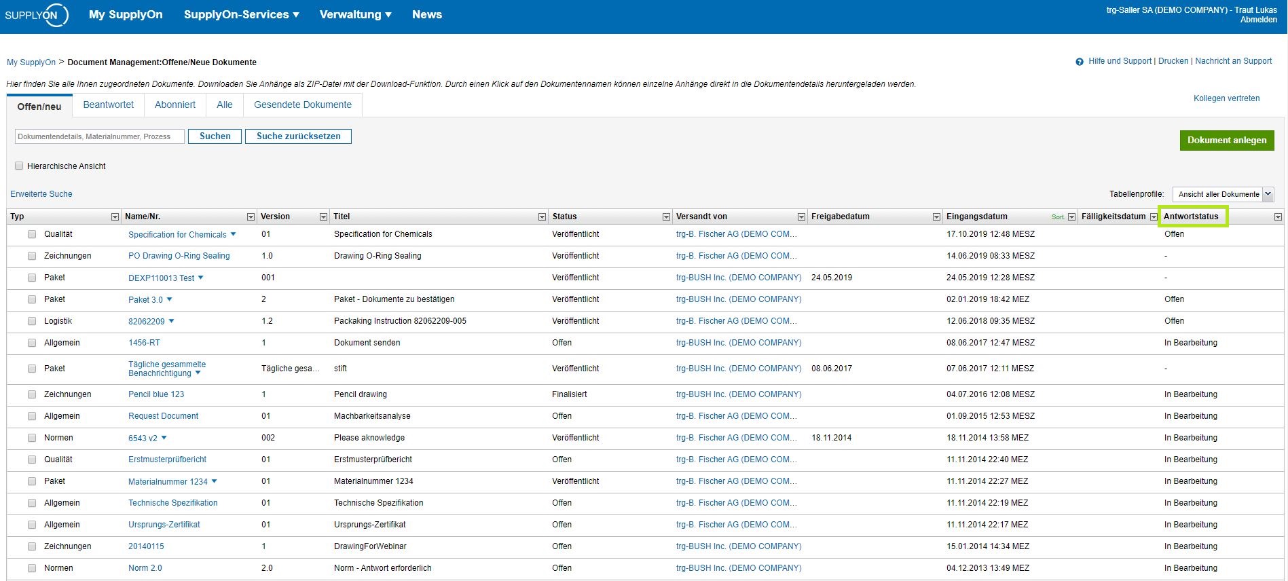
Task: Sort by the Eingangsdatum column header
Action: [977, 217]
